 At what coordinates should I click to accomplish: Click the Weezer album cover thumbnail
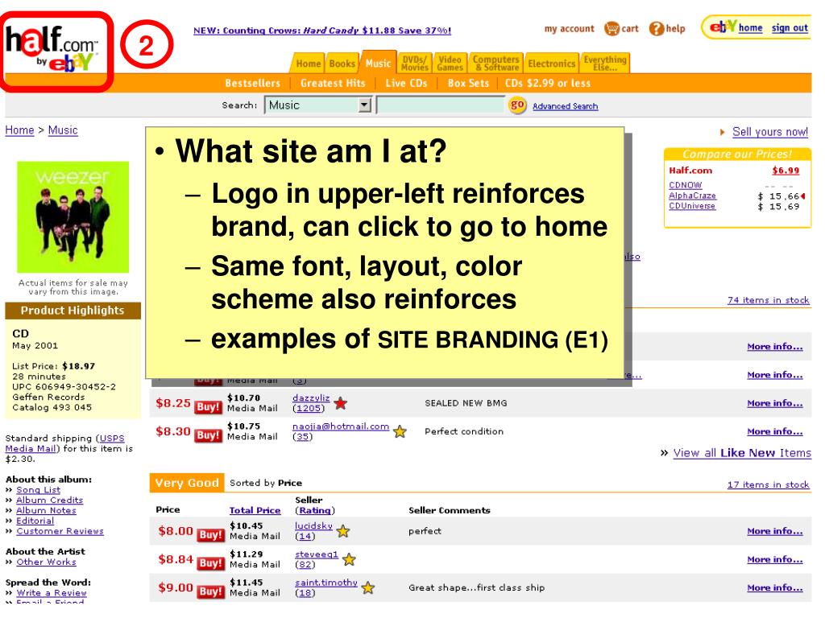point(73,217)
